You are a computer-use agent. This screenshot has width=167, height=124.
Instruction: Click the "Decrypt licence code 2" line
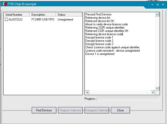click(99, 41)
